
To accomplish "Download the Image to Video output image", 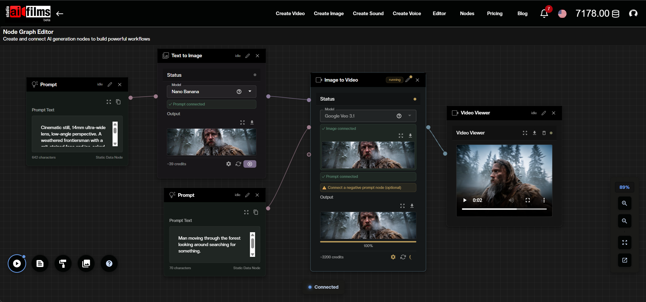I will 412,206.
